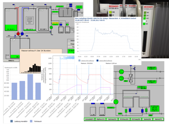The height and width of the screenshot is (127, 169).
Task: Click the Stopp button in the water plant panel
Action: pyautogui.click(x=71, y=44)
